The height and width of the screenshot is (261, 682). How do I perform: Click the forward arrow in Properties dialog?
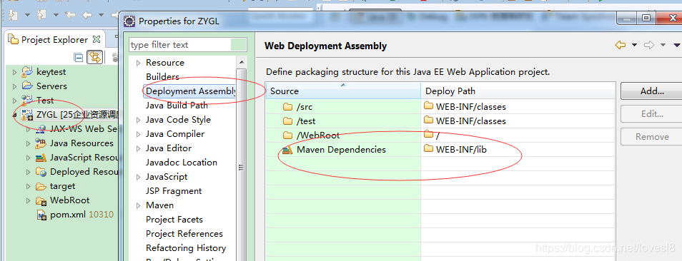[x=649, y=45]
